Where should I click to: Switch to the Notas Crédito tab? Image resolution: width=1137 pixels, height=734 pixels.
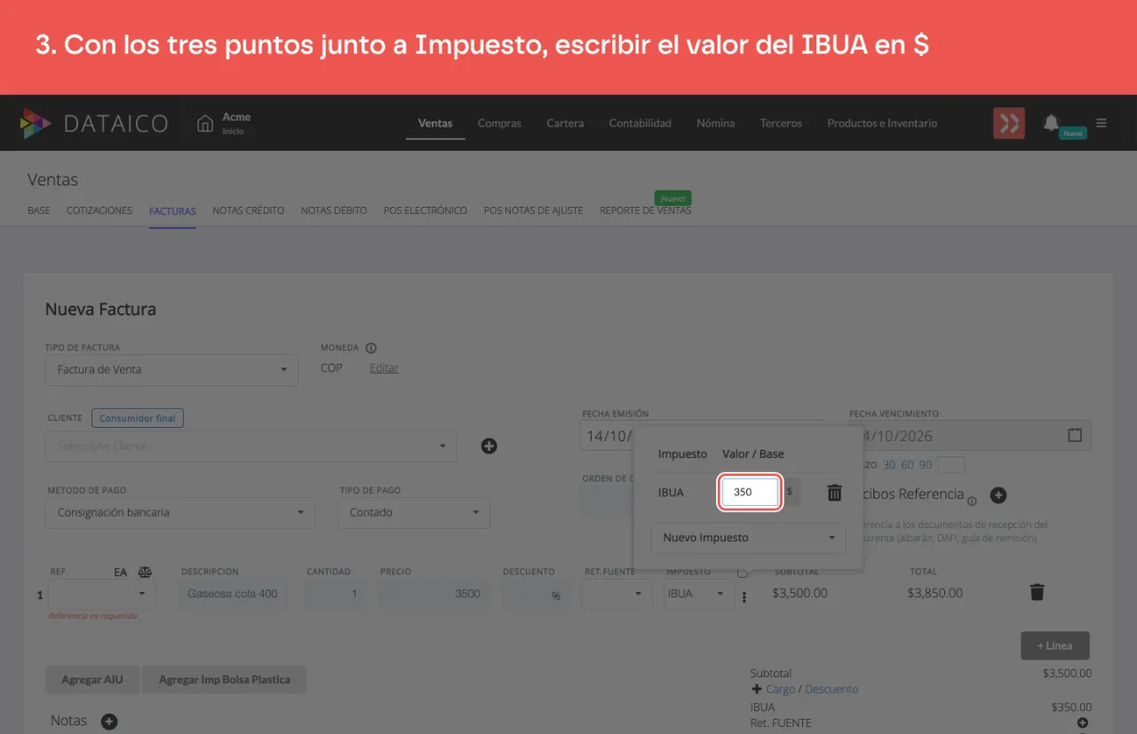(248, 210)
